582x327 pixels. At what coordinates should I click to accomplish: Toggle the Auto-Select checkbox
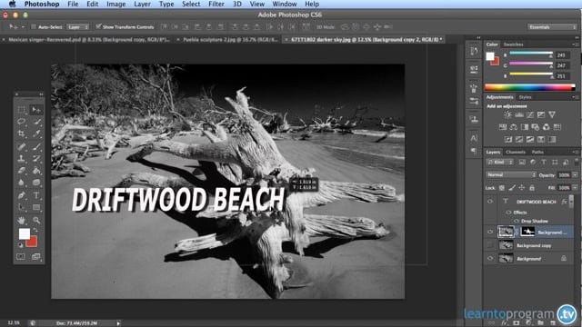34,26
